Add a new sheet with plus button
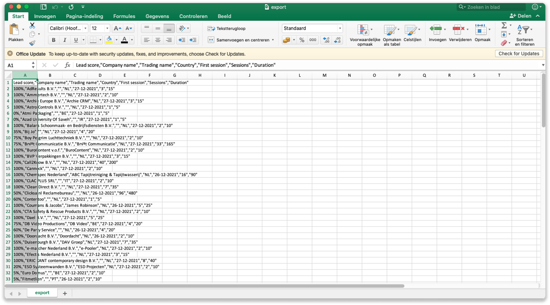The height and width of the screenshot is (305, 550). coord(65,293)
